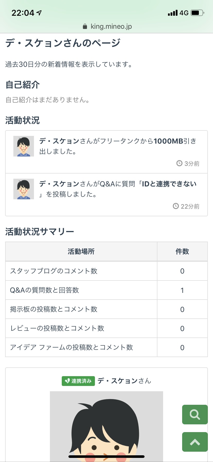The image size is (213, 462).
Task: Tap the green search magnifier button
Action: pos(195,414)
